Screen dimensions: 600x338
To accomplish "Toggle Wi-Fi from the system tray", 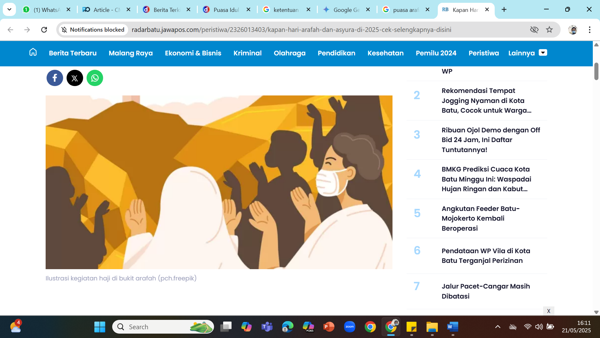I will (528, 326).
